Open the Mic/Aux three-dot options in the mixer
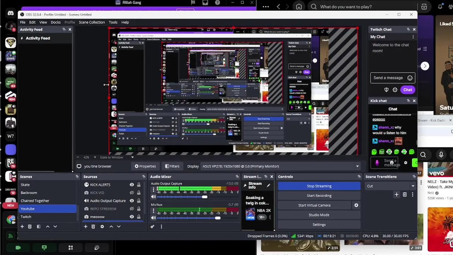 [154, 211]
